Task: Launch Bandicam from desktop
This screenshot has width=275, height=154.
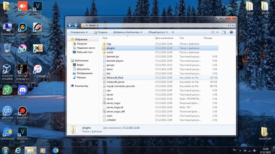Action: (x=22, y=113)
